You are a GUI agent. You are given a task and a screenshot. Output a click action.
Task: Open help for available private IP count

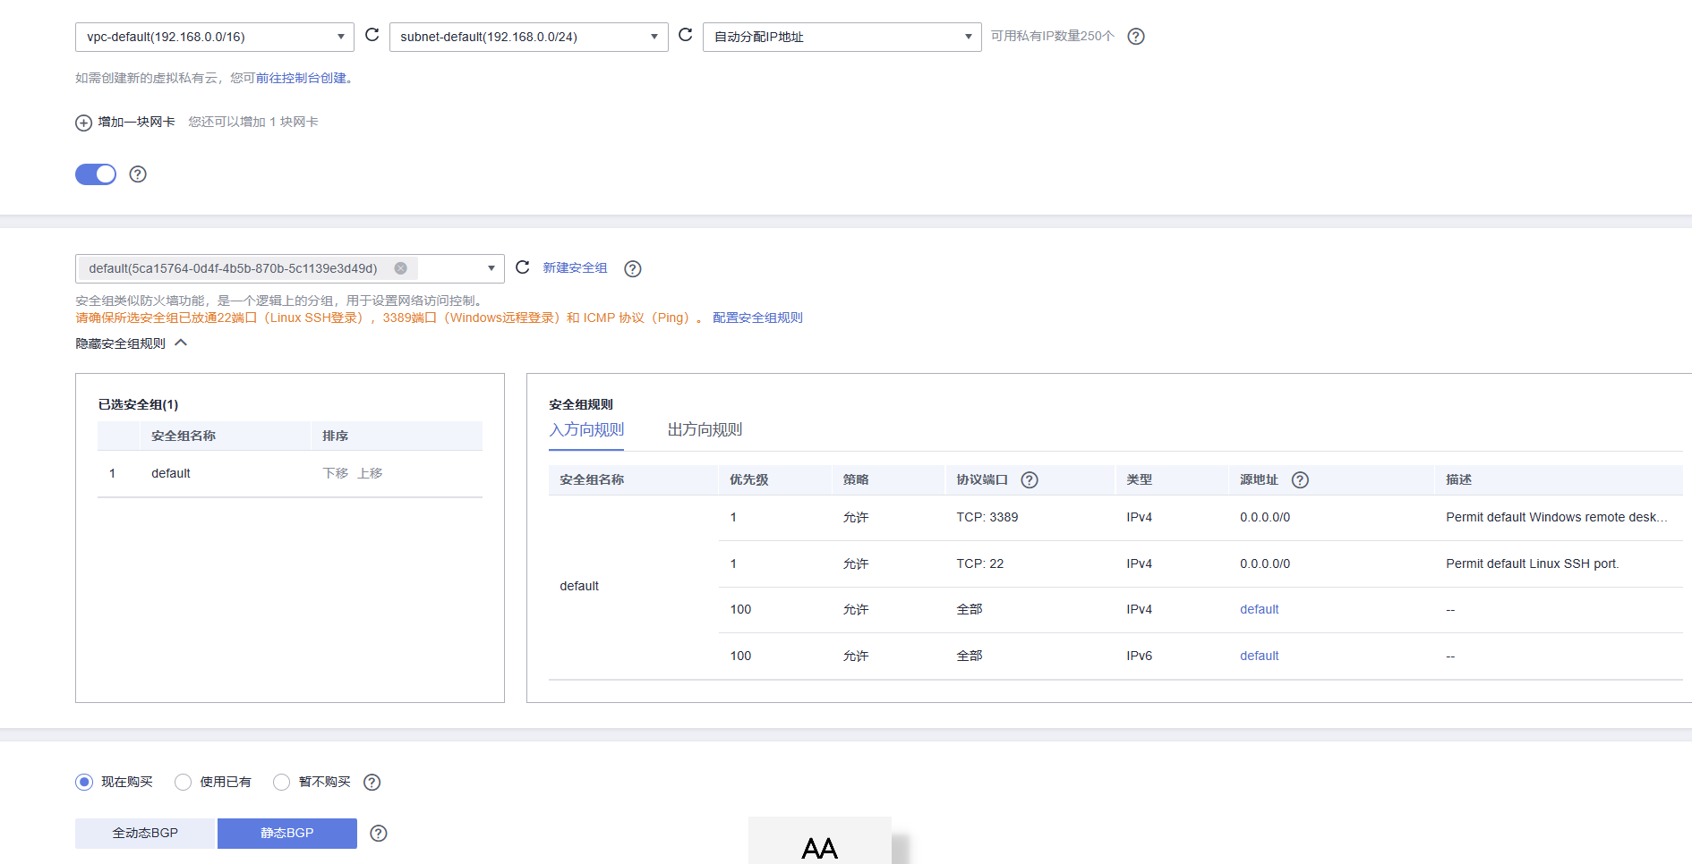click(1136, 37)
